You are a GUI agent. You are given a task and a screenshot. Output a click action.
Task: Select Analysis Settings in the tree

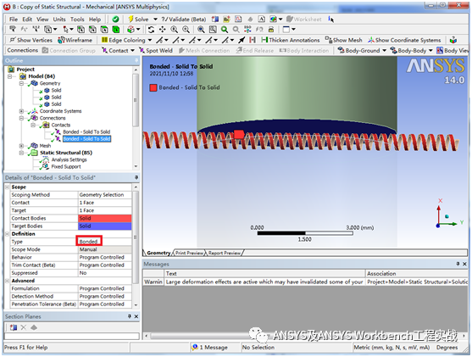(x=69, y=159)
